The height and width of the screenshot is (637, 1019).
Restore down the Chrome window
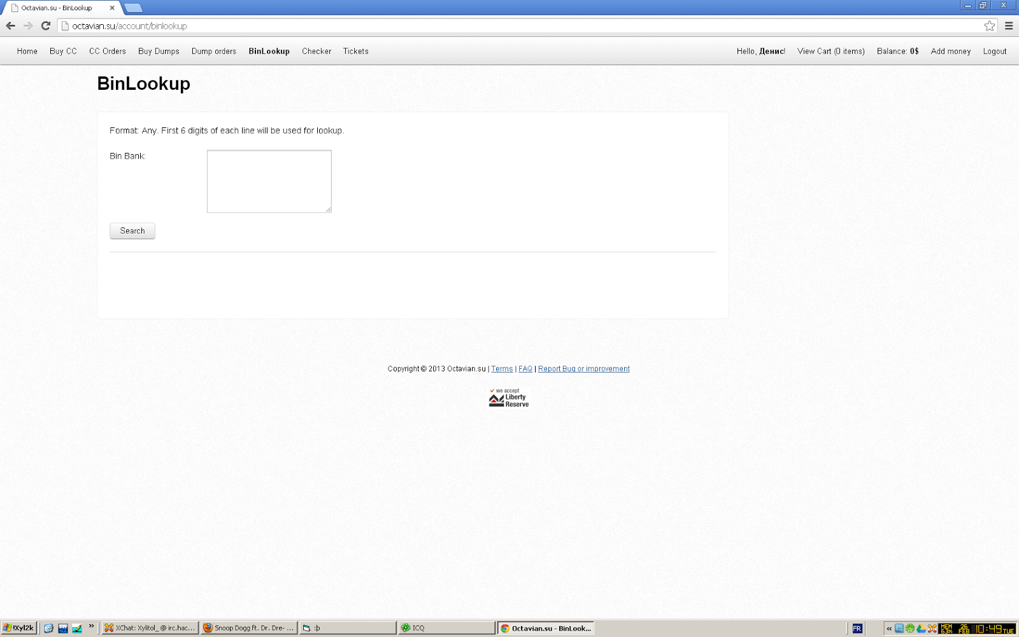(x=983, y=6)
